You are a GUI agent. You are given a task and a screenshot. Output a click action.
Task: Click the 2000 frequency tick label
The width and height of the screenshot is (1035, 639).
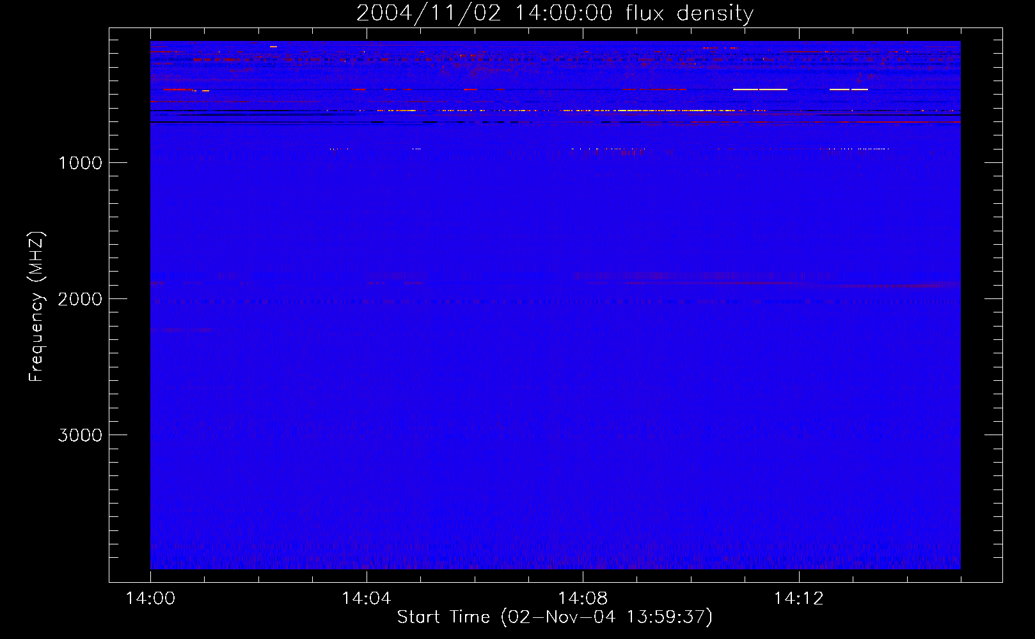click(80, 299)
